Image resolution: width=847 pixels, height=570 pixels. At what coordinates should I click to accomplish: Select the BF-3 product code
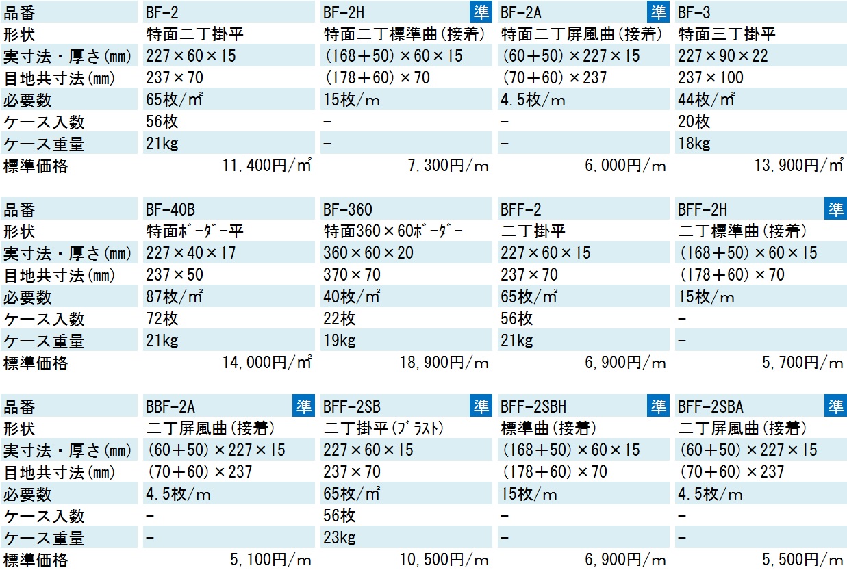tap(696, 12)
